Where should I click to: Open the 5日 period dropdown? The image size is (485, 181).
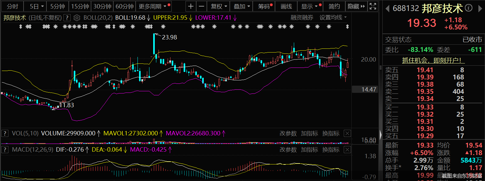[x=35, y=6]
